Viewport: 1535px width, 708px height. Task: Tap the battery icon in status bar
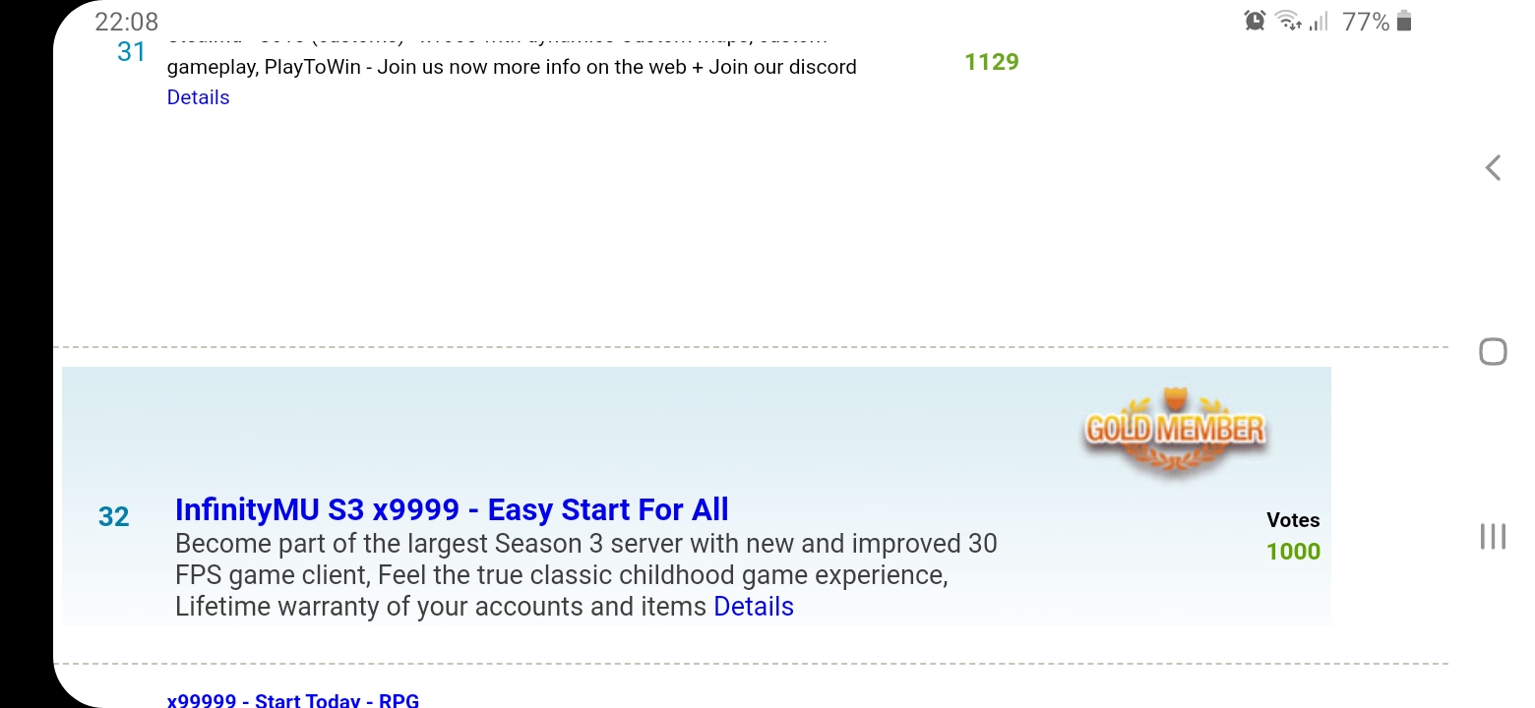1404,21
